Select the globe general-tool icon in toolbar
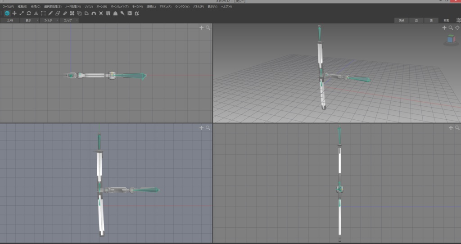Screen dimensions: 461x244 [x=7, y=13]
